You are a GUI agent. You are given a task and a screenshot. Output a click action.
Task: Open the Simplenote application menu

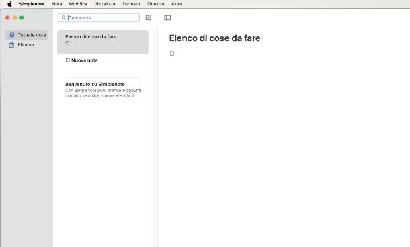[32, 4]
